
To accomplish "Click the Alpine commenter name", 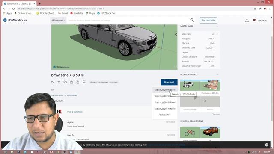I will pos(70,122).
